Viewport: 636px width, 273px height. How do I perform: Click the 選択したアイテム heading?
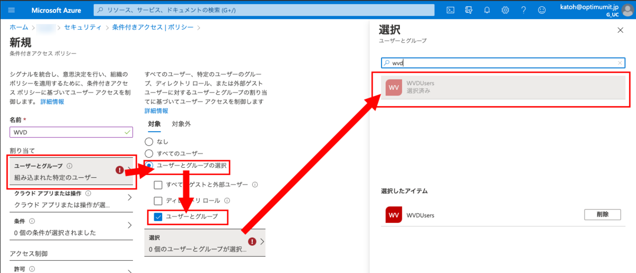tap(404, 190)
